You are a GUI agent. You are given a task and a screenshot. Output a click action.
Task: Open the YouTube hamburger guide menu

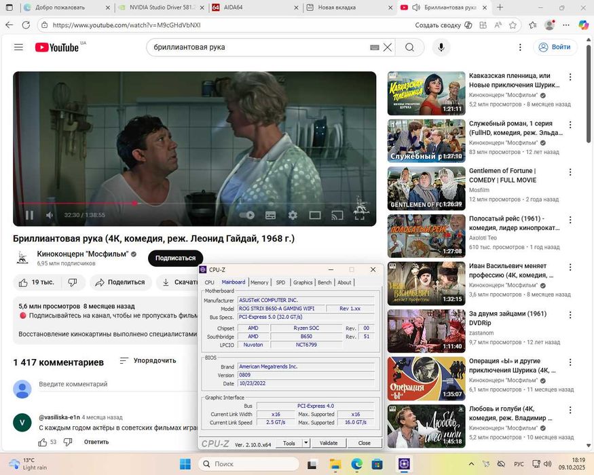[18, 47]
